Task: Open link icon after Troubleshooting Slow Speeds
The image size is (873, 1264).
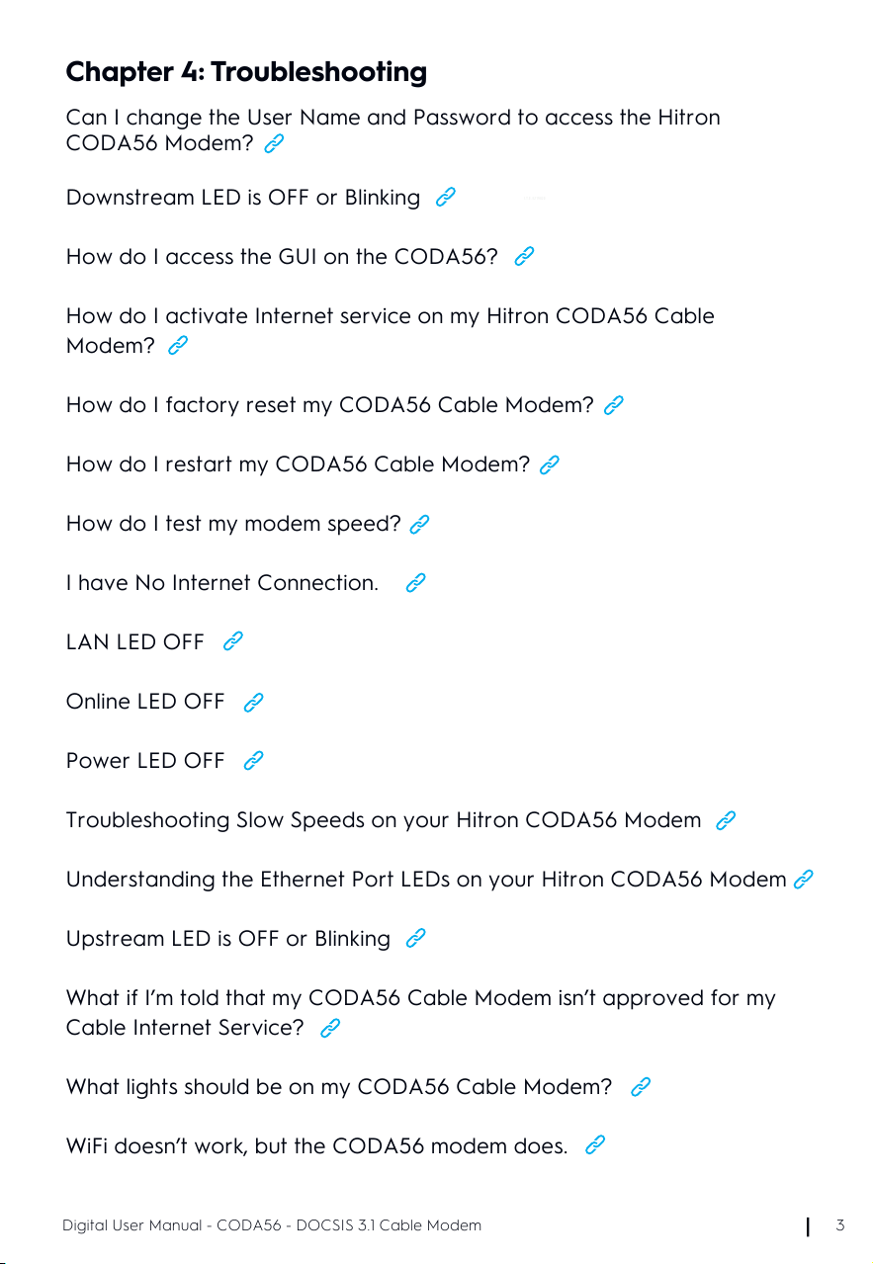Action: [x=725, y=820]
